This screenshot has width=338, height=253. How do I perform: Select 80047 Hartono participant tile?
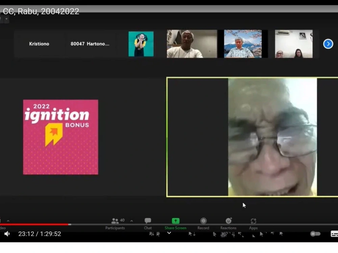click(x=90, y=44)
